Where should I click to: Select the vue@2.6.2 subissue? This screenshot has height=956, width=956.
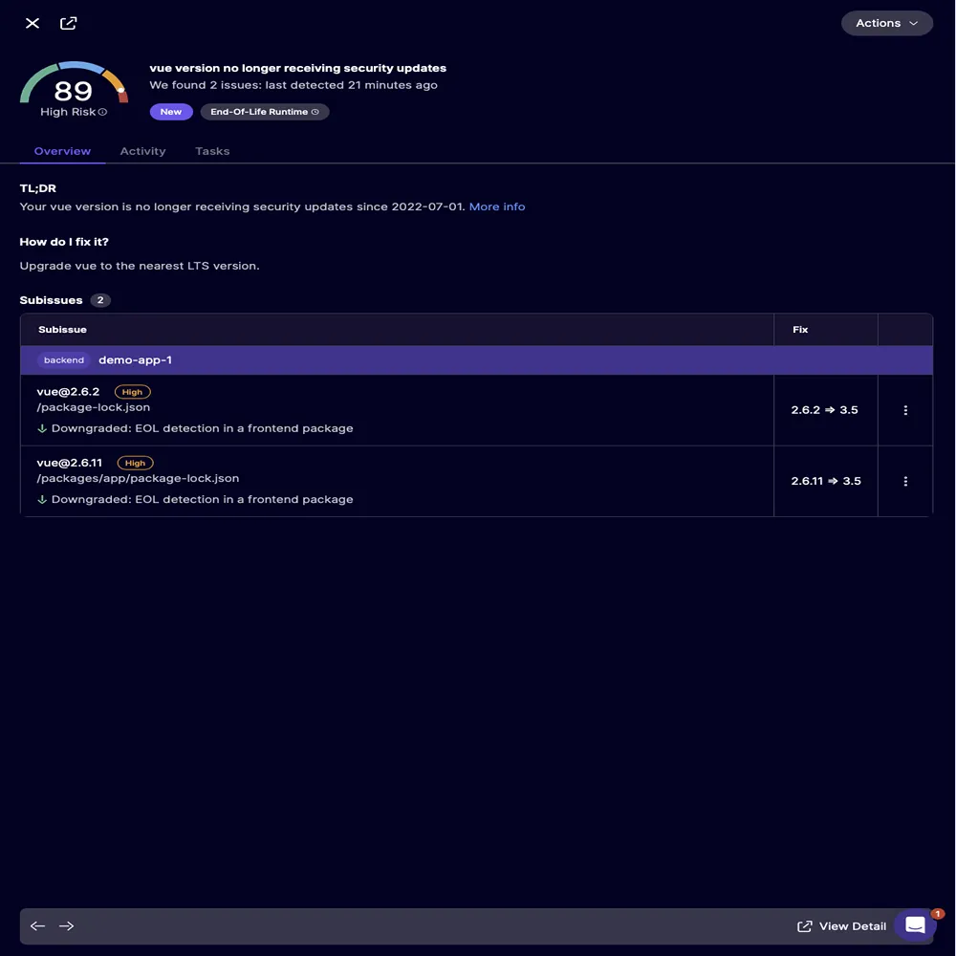coord(68,392)
